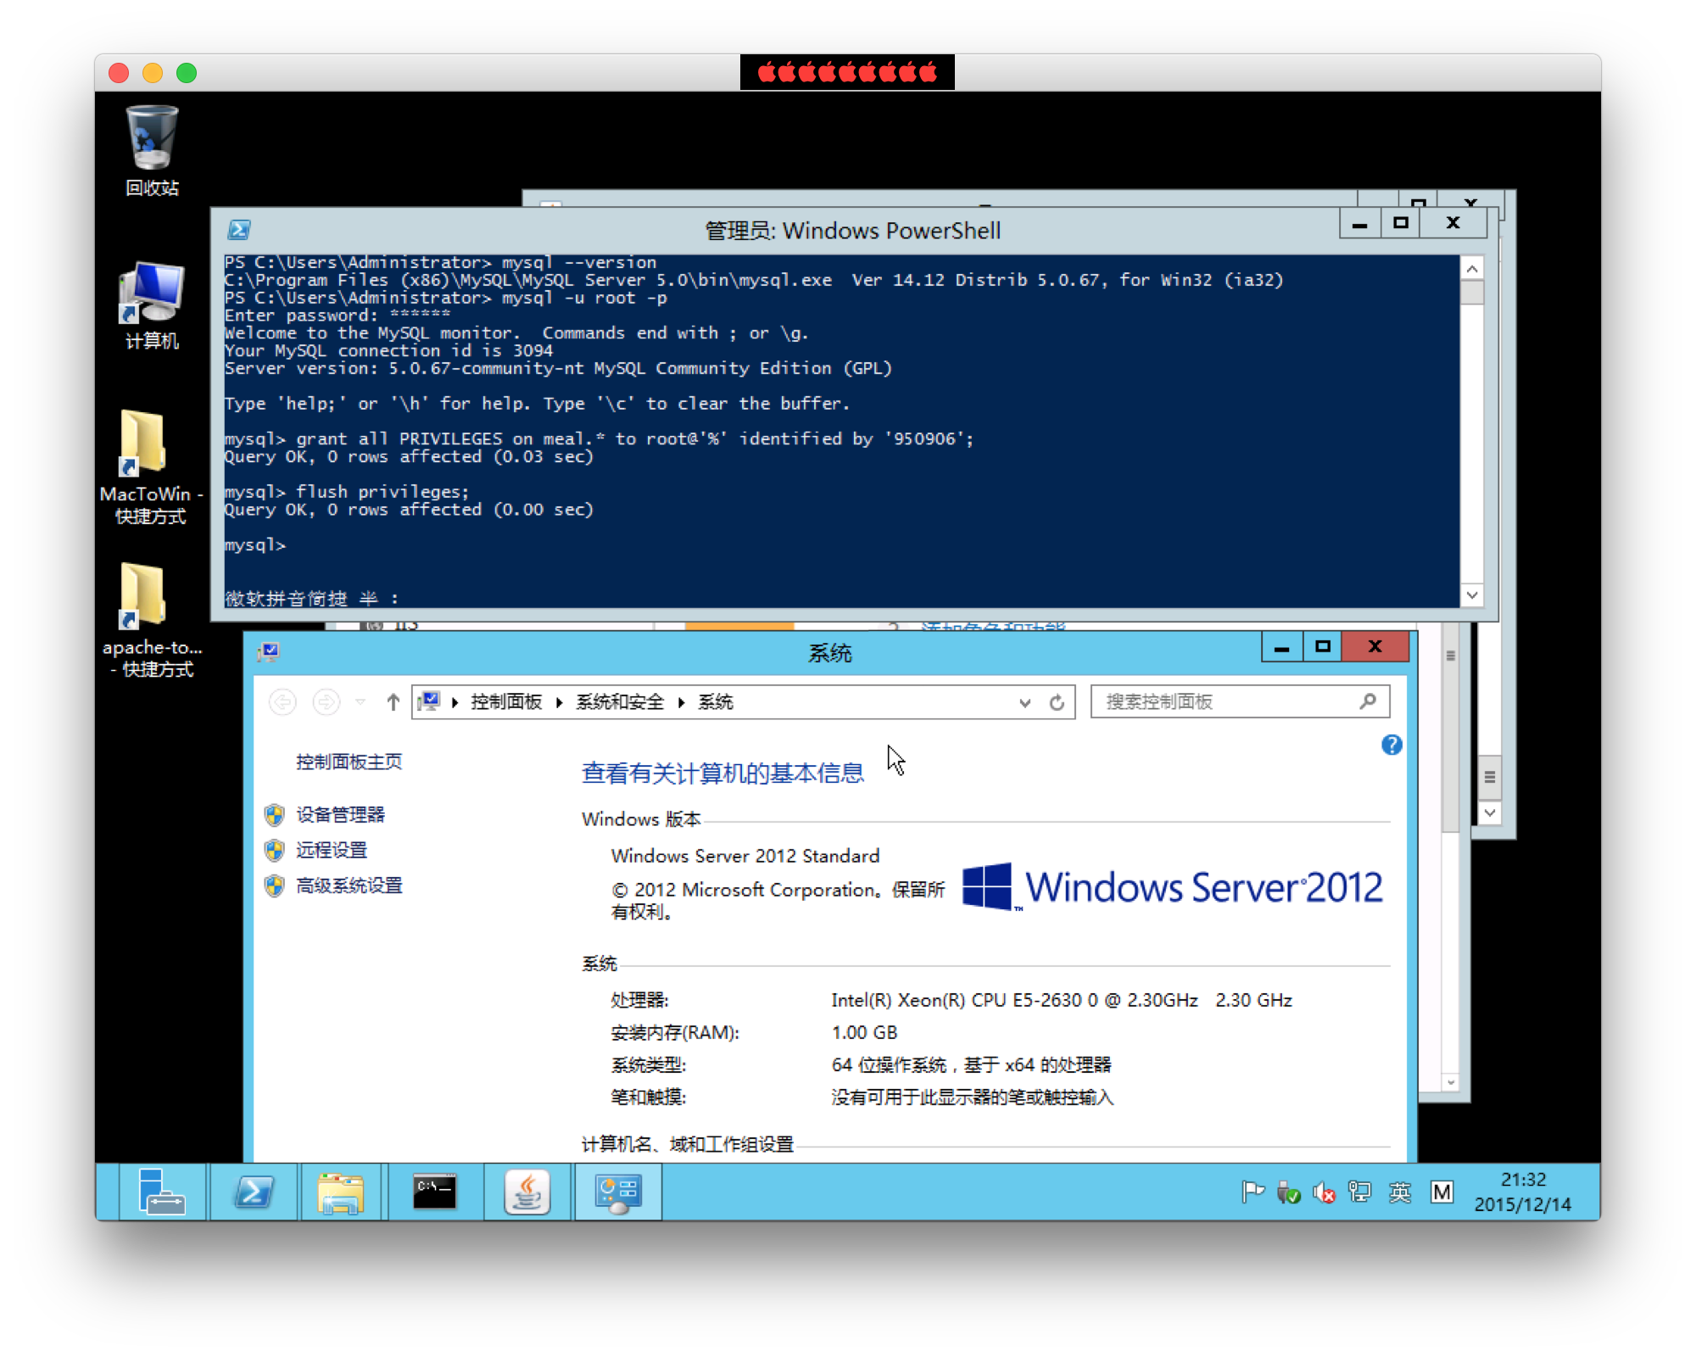Click the mysql> prompt line in PowerShell
The height and width of the screenshot is (1357, 1696).
(254, 545)
